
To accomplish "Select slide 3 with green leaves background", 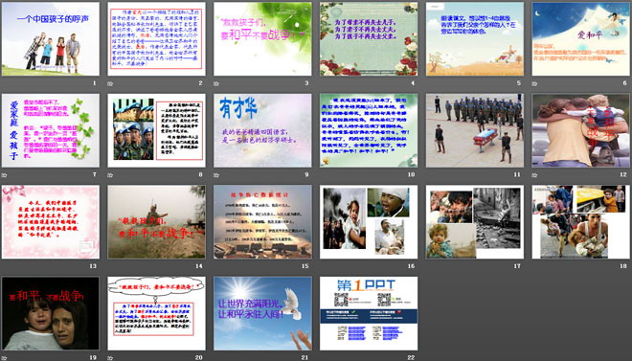I will 262,38.
